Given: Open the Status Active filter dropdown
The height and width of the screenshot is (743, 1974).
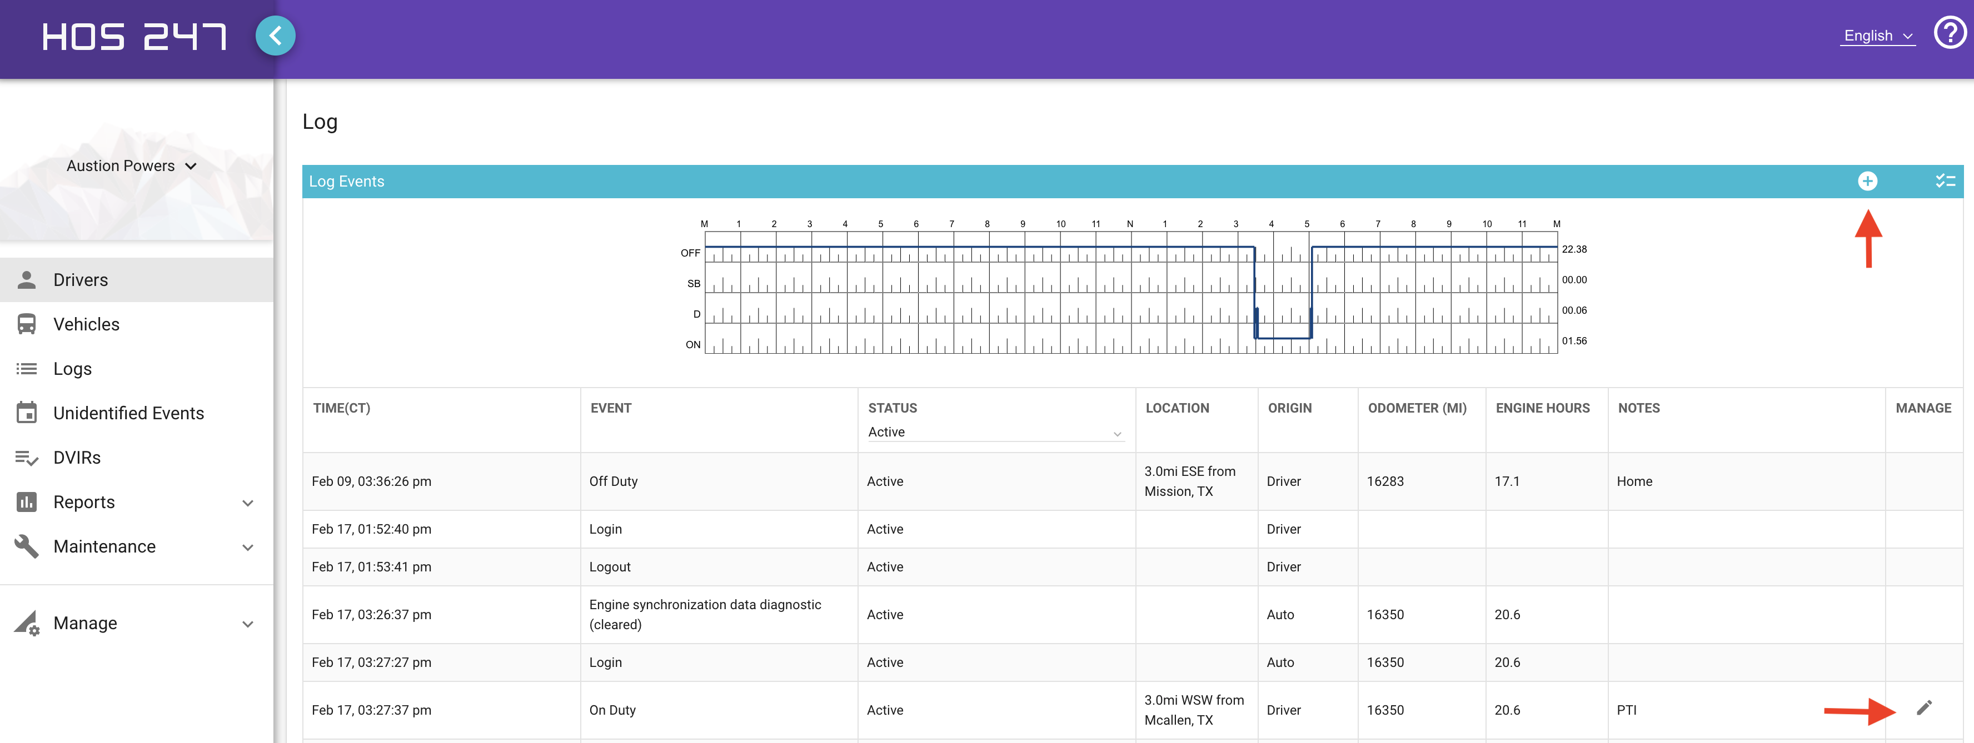Looking at the screenshot, I should [995, 432].
